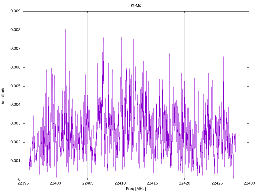Click the 22395 x-axis tick label
The width and height of the screenshot is (256, 192).
click(x=23, y=183)
